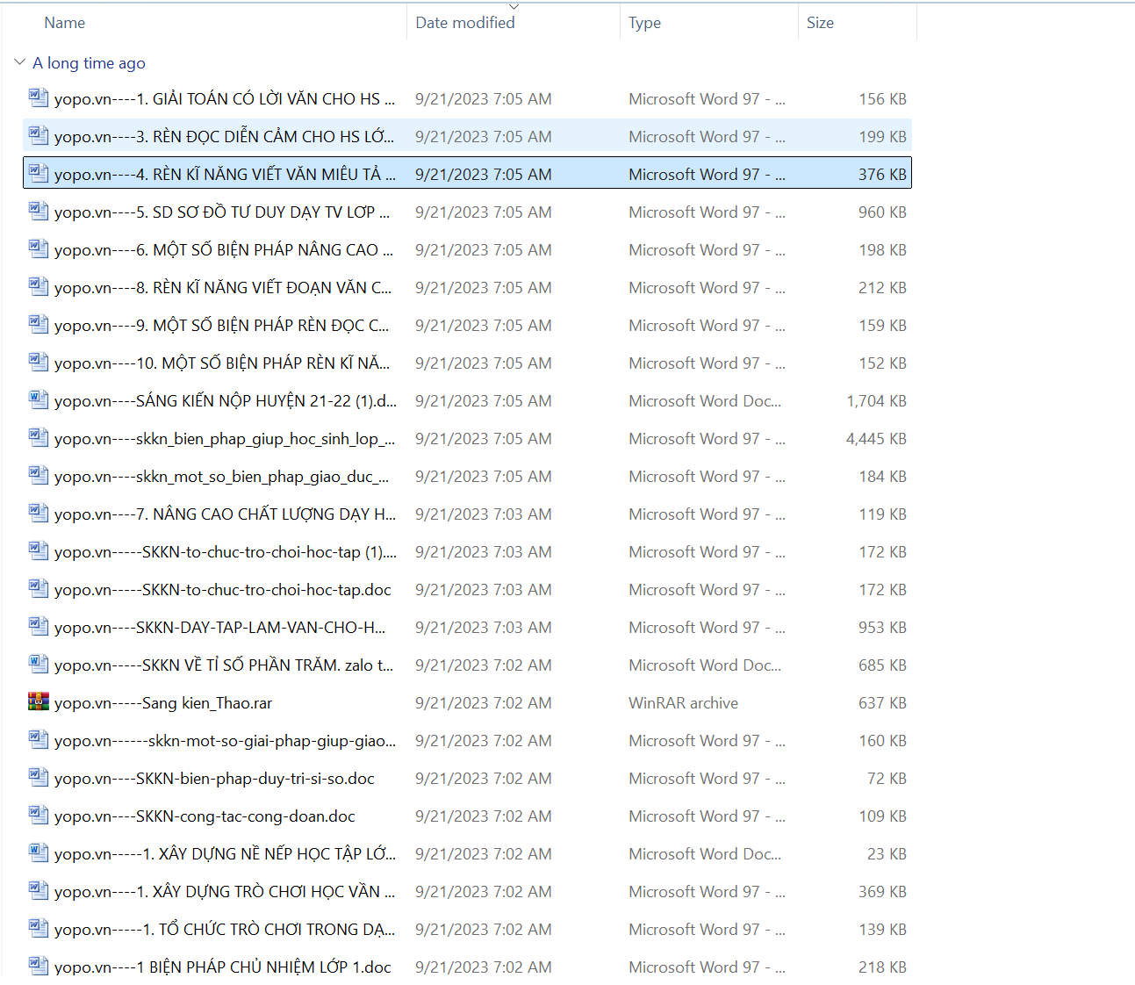Click Word icon of '1 BIỆN PHÁP CHỦ NHIỆM LỚP 1.doc'

click(x=38, y=966)
